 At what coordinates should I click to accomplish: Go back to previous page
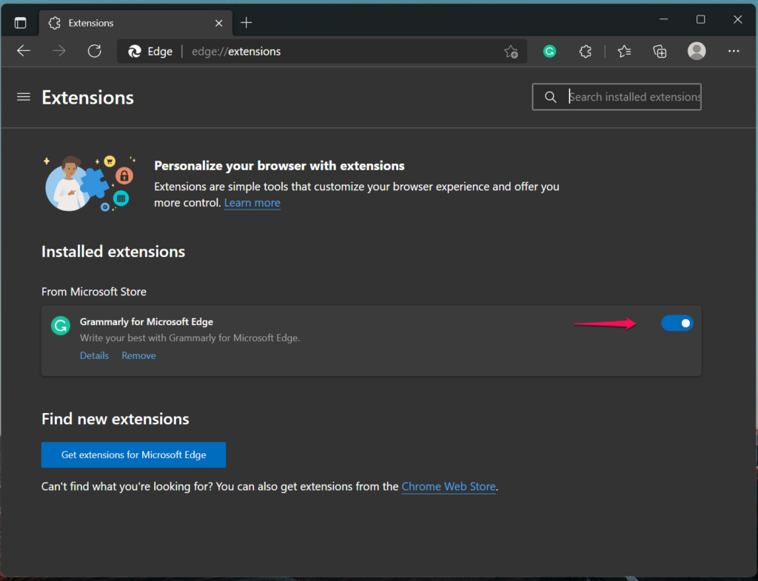click(x=24, y=51)
